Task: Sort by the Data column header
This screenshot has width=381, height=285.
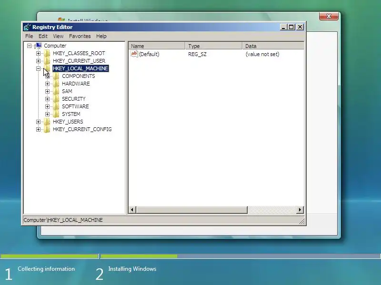Action: coord(273,46)
